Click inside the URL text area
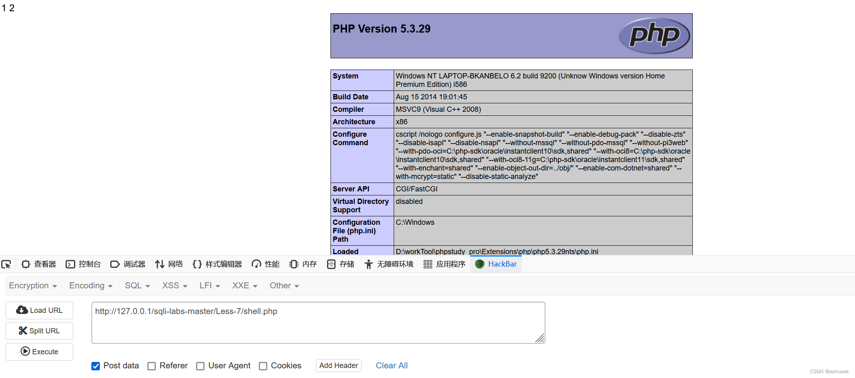855x378 pixels. coord(318,322)
